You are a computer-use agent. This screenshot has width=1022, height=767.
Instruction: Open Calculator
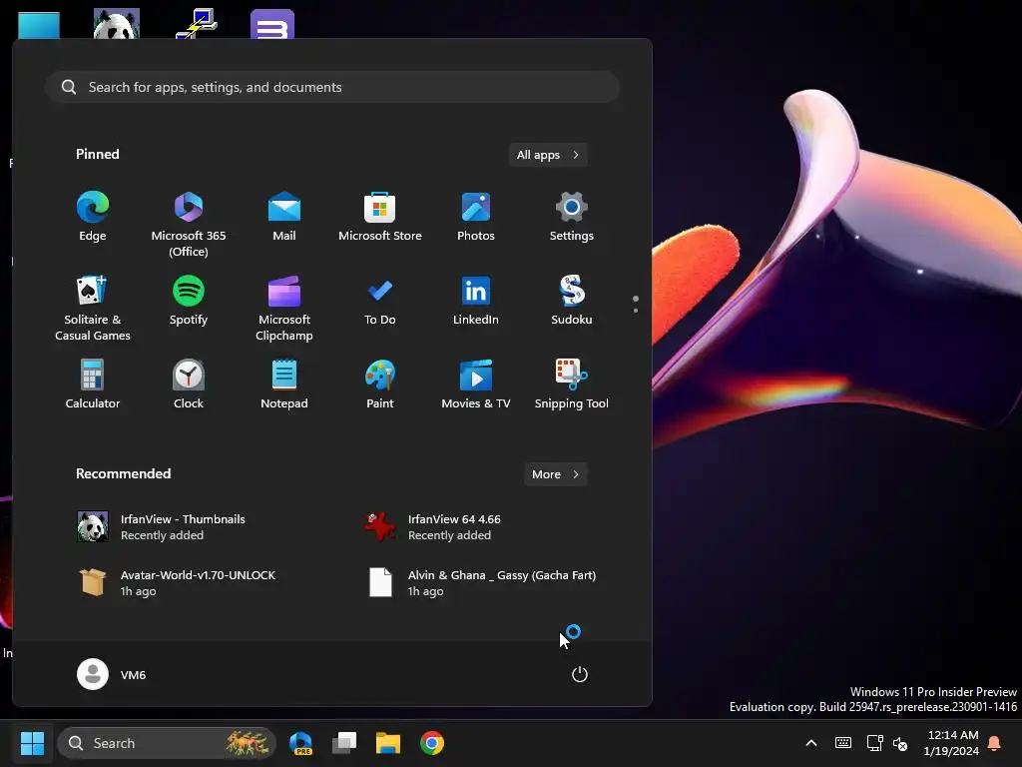(x=93, y=384)
